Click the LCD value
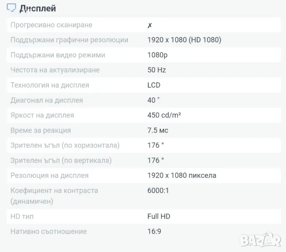Image resolution: width=286 pixels, height=252 pixels. click(x=154, y=85)
